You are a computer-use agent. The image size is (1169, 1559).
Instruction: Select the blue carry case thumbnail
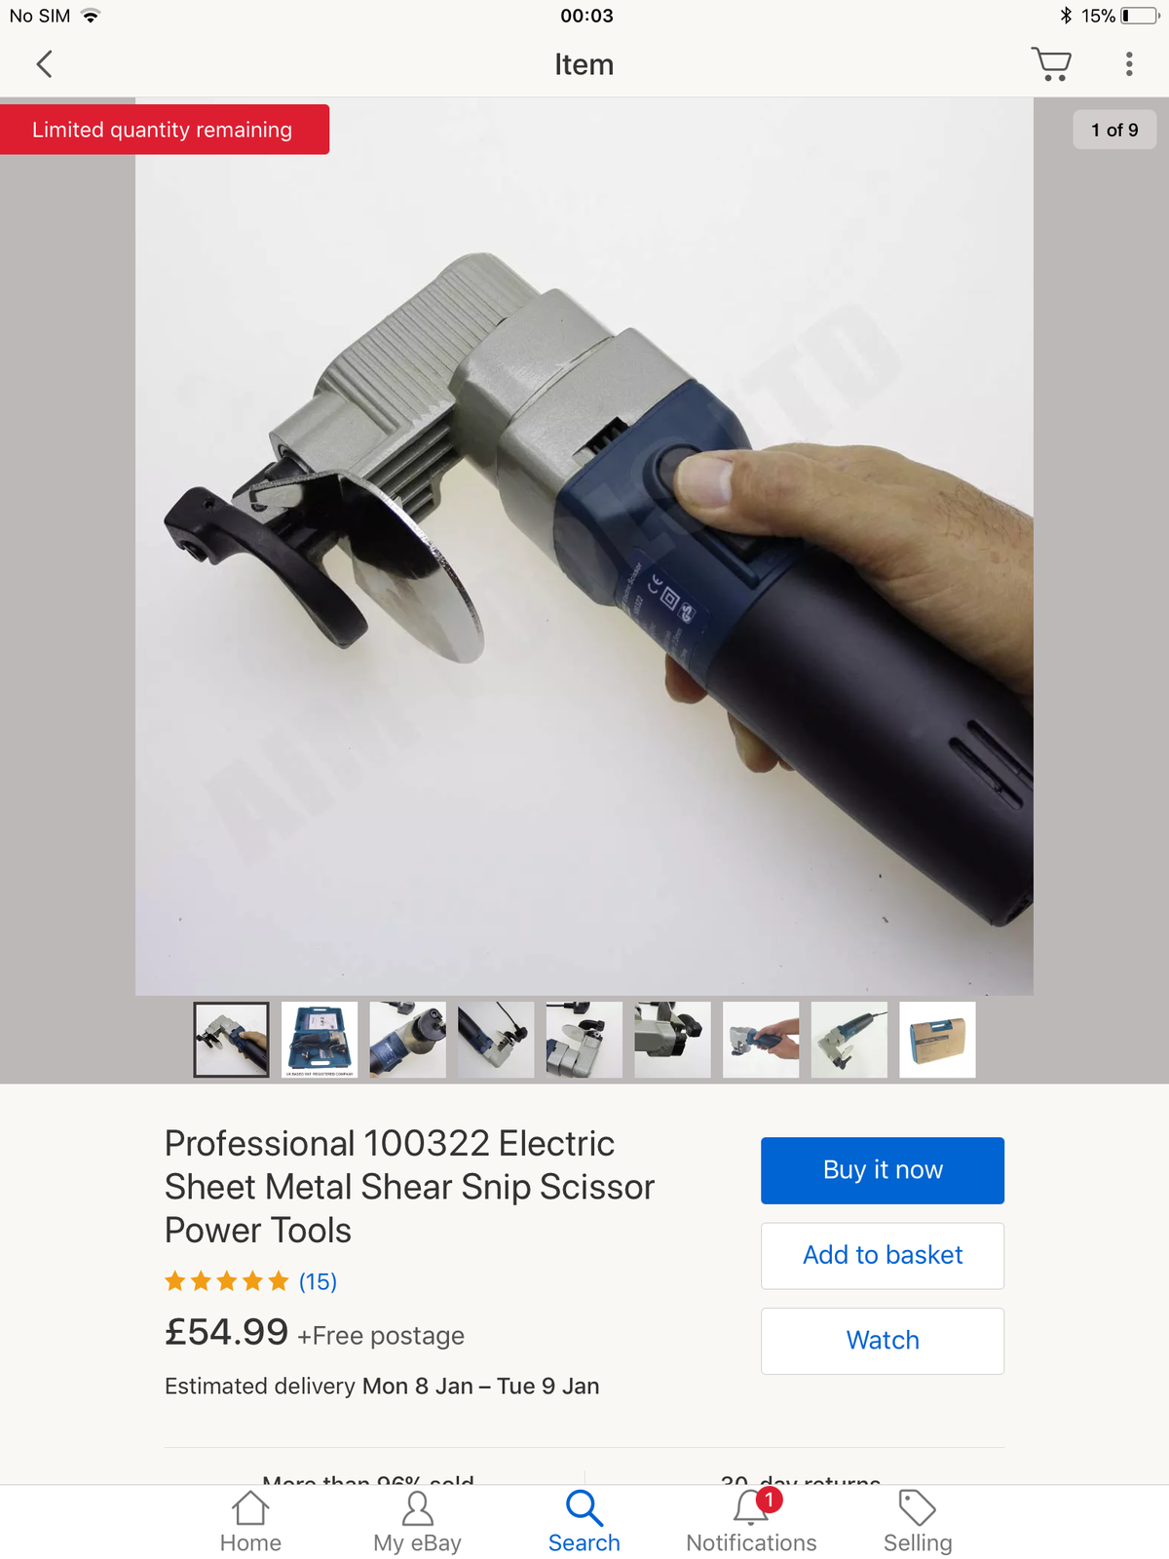pos(320,1040)
